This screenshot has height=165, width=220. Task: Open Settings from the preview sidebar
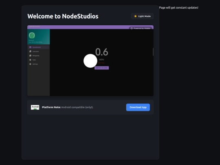tap(39, 64)
